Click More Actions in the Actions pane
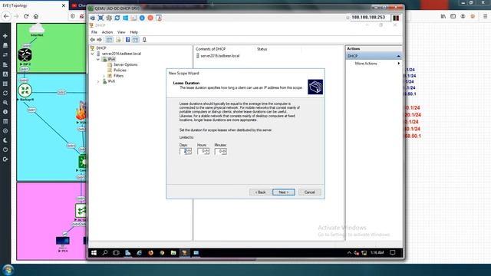Viewport: 491px width, 276px height. (x=366, y=64)
